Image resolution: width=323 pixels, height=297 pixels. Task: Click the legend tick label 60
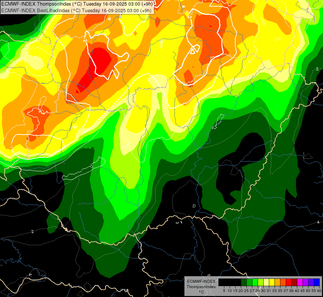click(319, 291)
